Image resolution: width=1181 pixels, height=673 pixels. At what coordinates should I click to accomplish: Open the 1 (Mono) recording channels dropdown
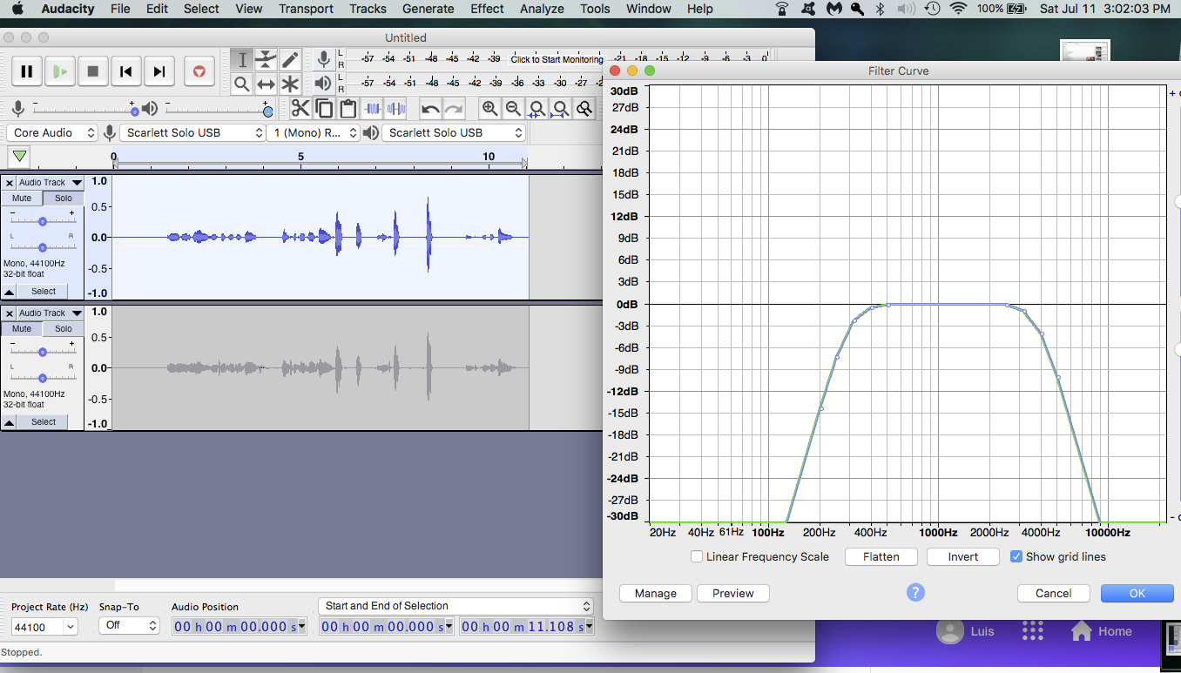pyautogui.click(x=314, y=132)
